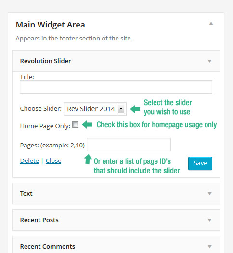
Task: Open the Recent Posts widget title
Action: (39, 220)
